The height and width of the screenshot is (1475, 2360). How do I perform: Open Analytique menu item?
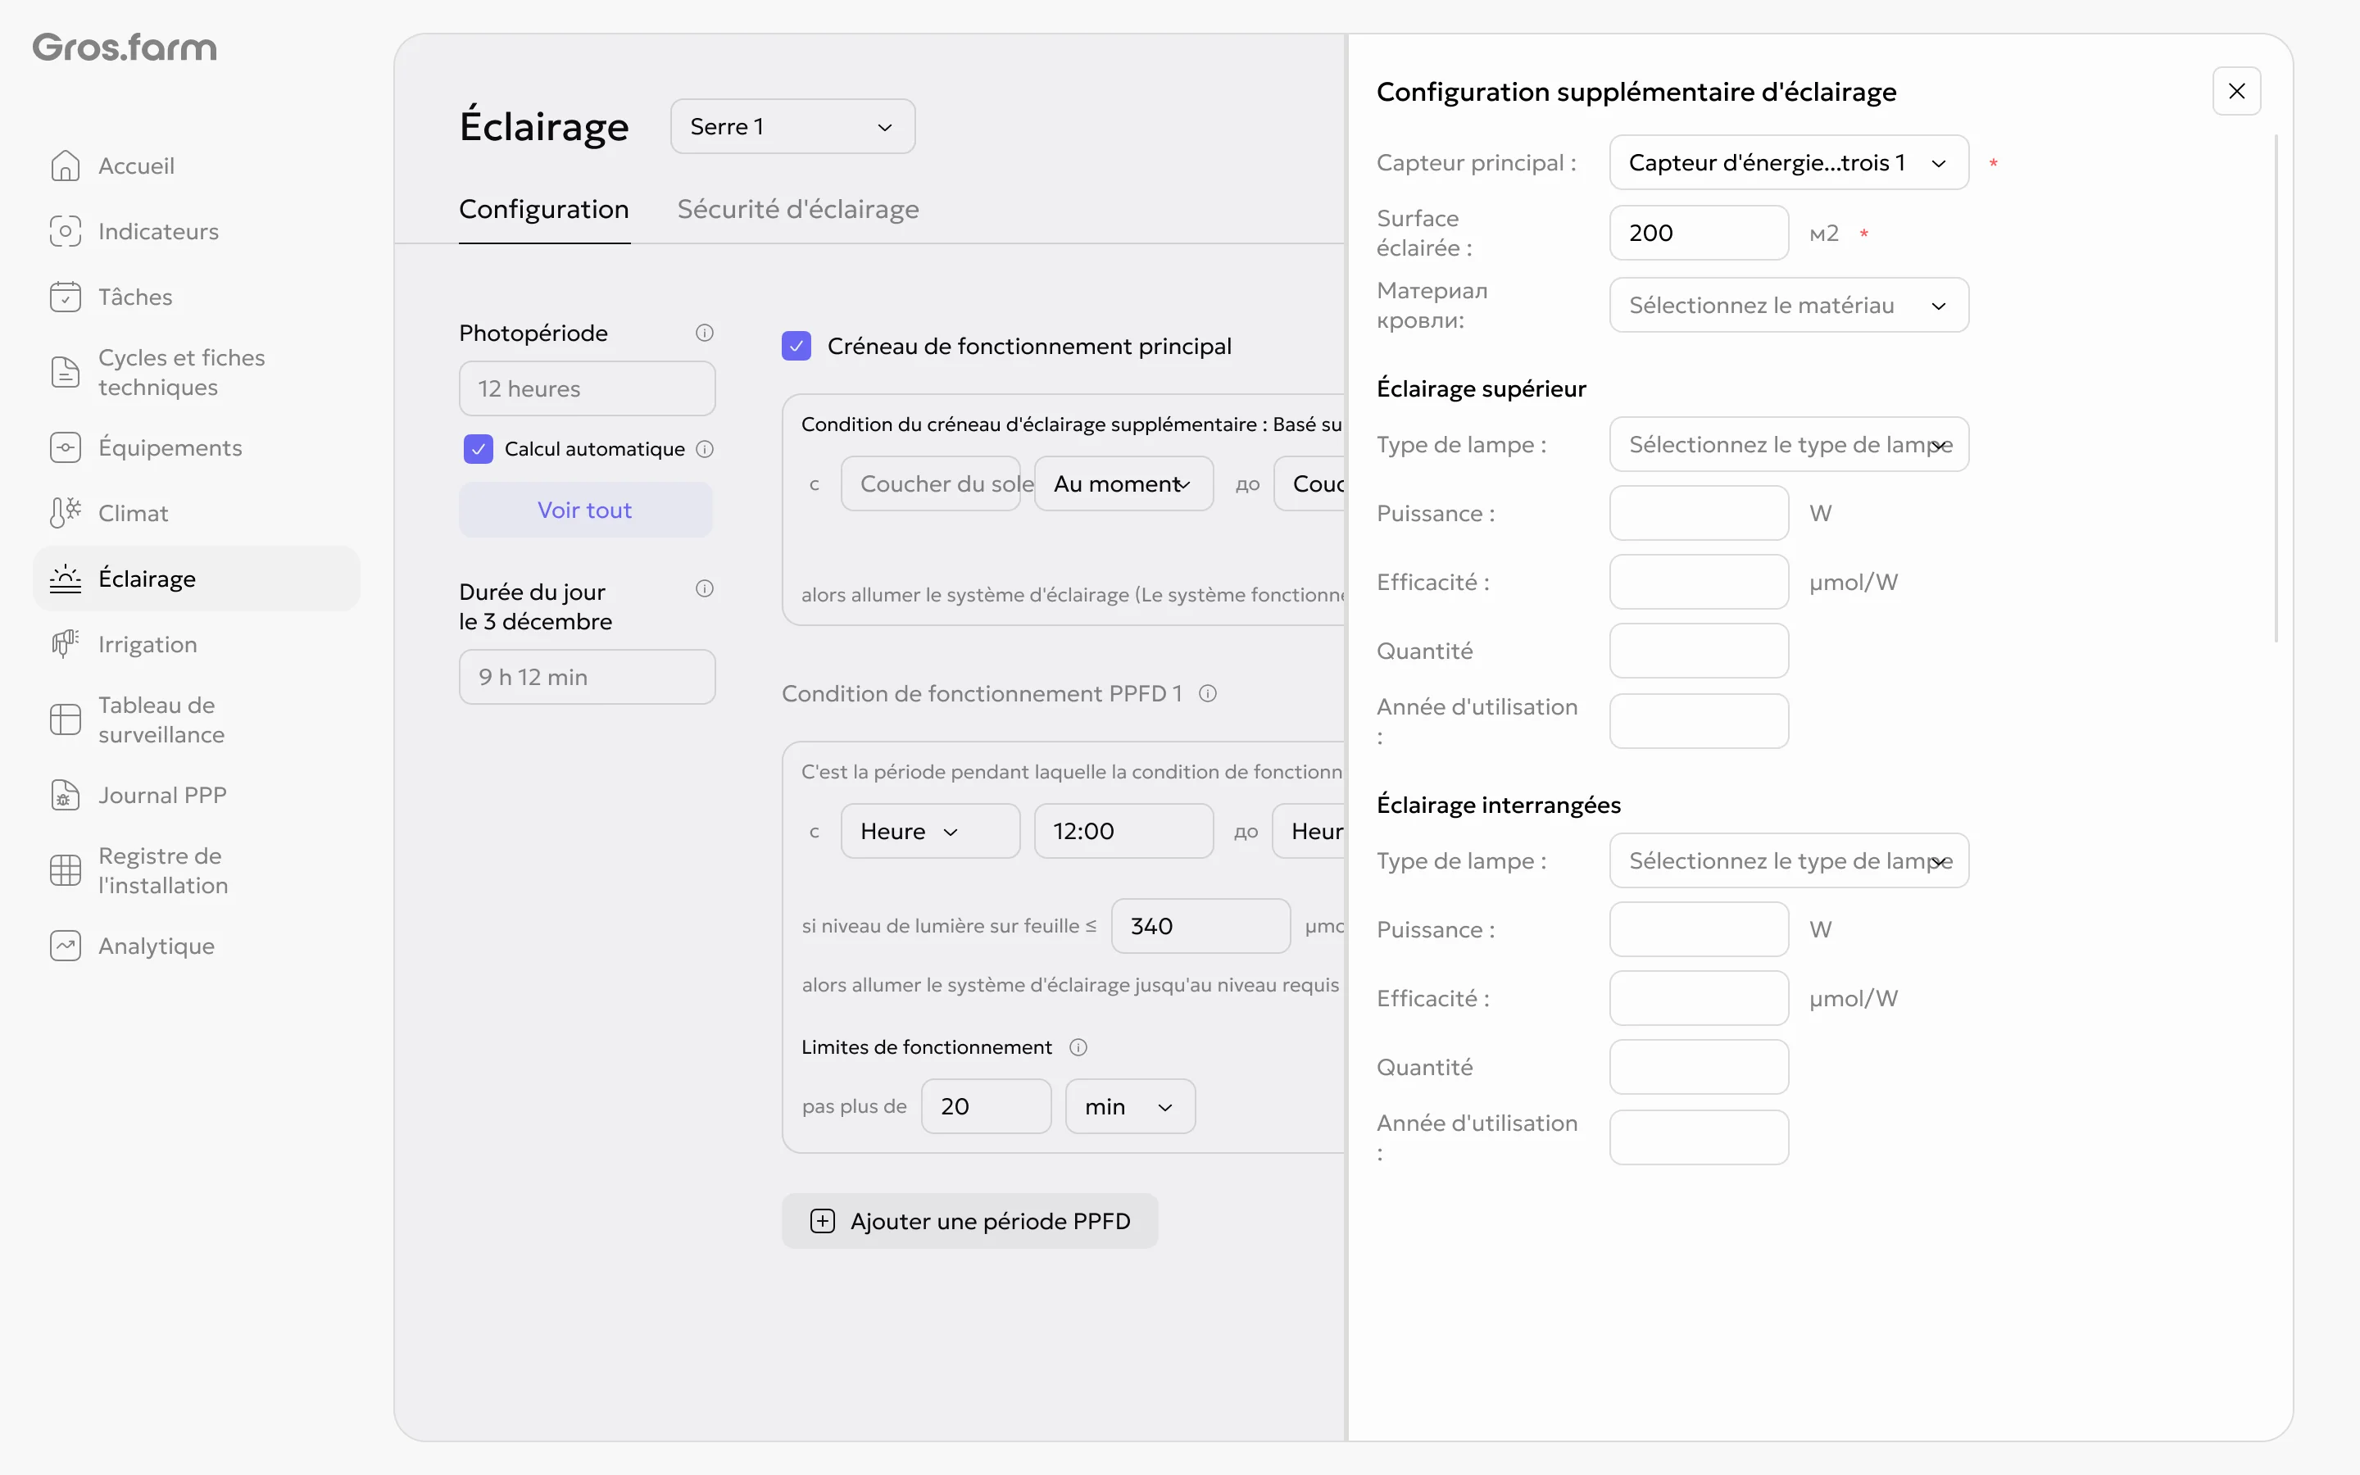196,946
